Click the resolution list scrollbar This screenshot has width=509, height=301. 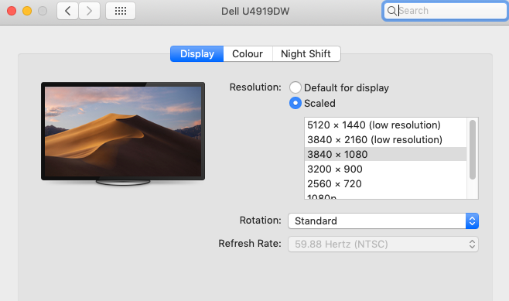(x=473, y=149)
